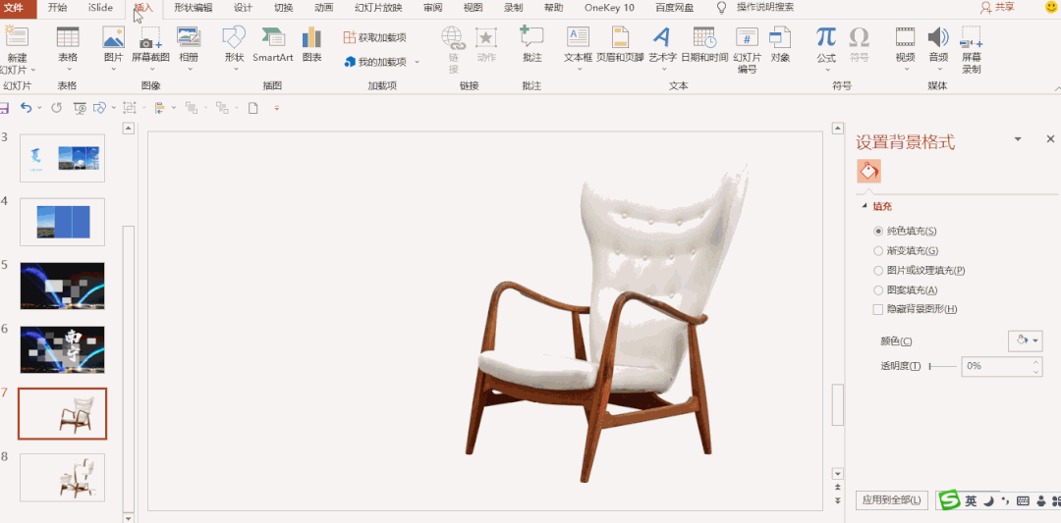Screen dimensions: 1061x523
Task: Choose 图片或纹理填充 radio option
Action: 878,271
